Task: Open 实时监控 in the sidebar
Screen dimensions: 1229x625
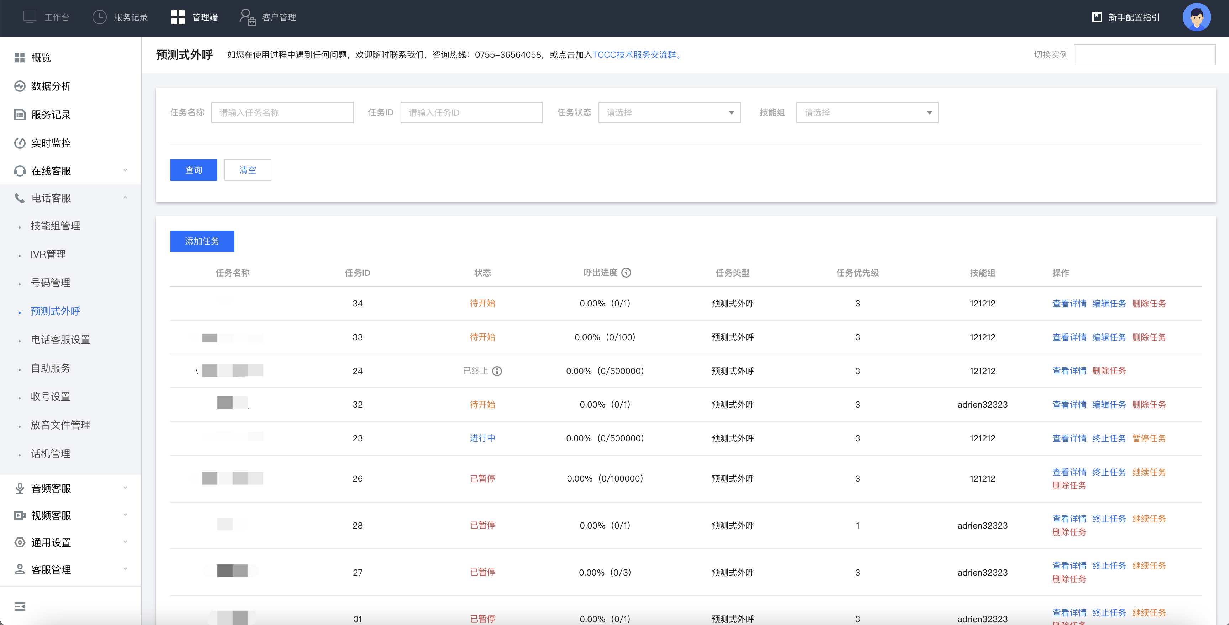Action: pos(51,143)
